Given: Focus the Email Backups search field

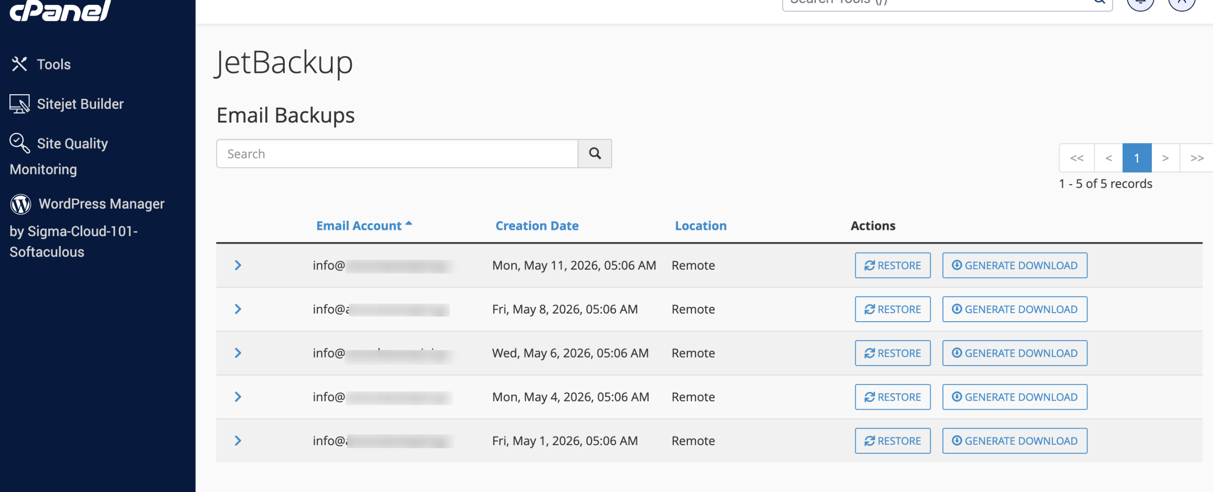Looking at the screenshot, I should (x=397, y=154).
